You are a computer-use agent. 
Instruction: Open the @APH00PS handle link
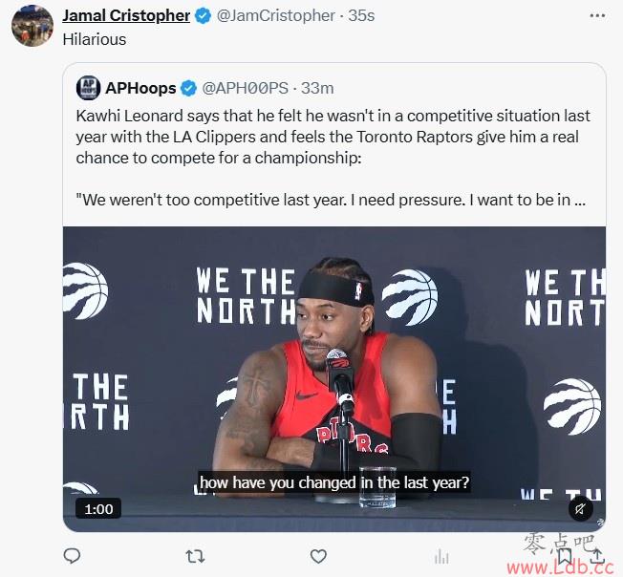point(246,88)
